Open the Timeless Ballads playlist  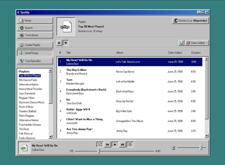click(28, 111)
